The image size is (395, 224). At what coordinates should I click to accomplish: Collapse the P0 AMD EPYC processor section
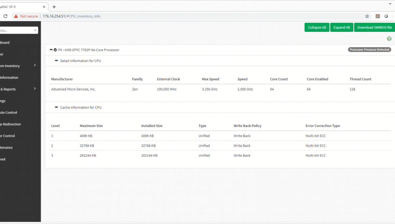(51, 50)
